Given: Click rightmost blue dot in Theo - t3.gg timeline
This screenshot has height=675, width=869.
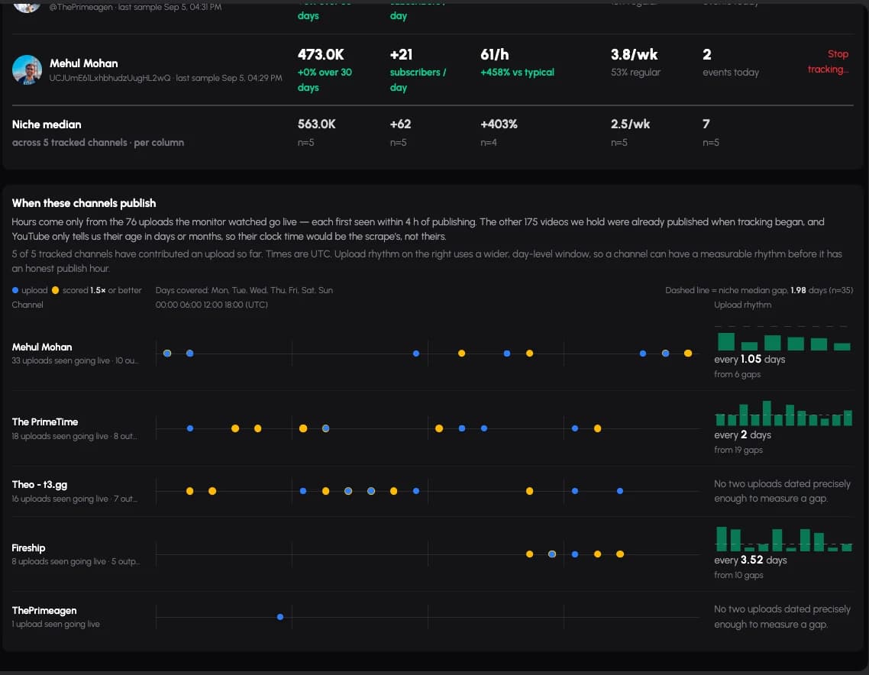Looking at the screenshot, I should point(619,491).
